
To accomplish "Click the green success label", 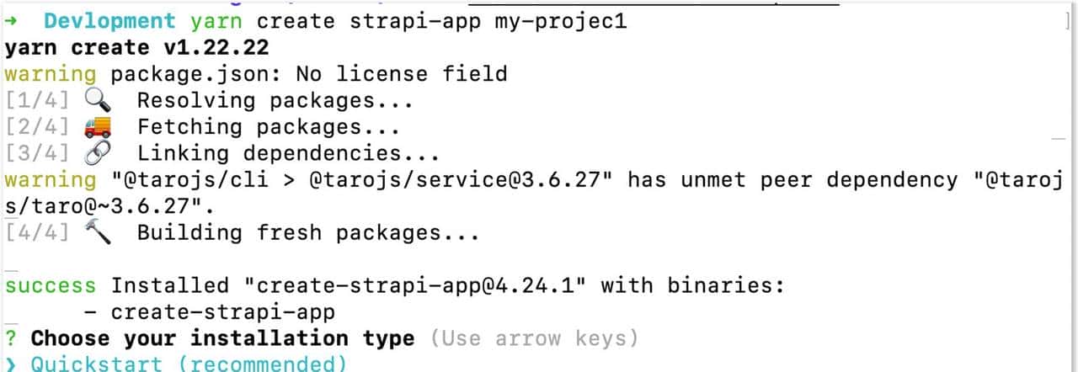I will point(51,285).
